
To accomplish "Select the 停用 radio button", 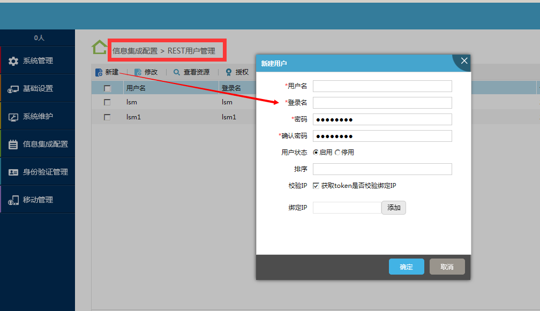I will coord(337,153).
